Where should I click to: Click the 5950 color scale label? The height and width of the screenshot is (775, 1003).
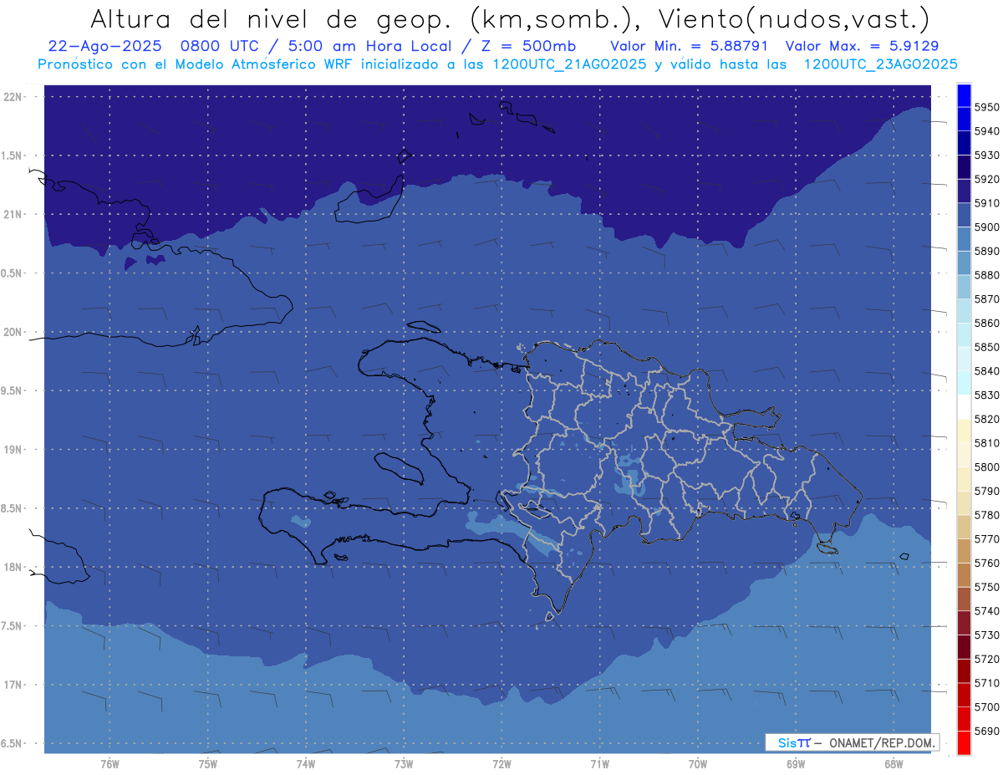click(x=987, y=107)
